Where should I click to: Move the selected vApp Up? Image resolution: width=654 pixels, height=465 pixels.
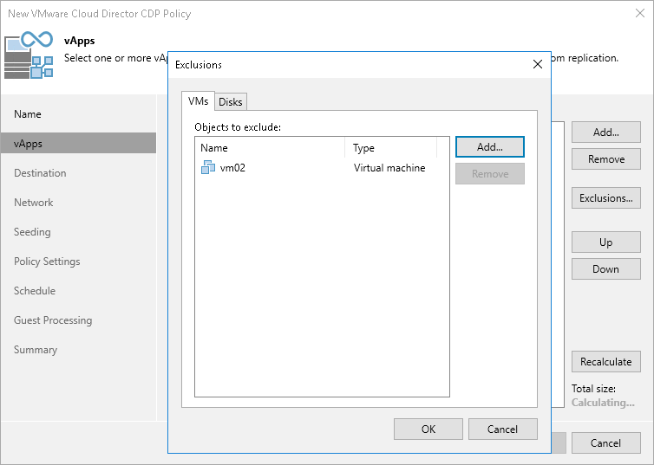606,242
